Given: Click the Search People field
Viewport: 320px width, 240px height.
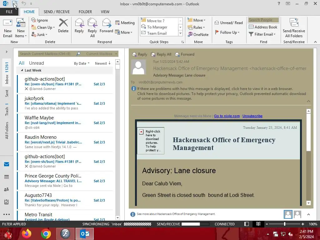Looking at the screenshot, I should coord(263,20).
